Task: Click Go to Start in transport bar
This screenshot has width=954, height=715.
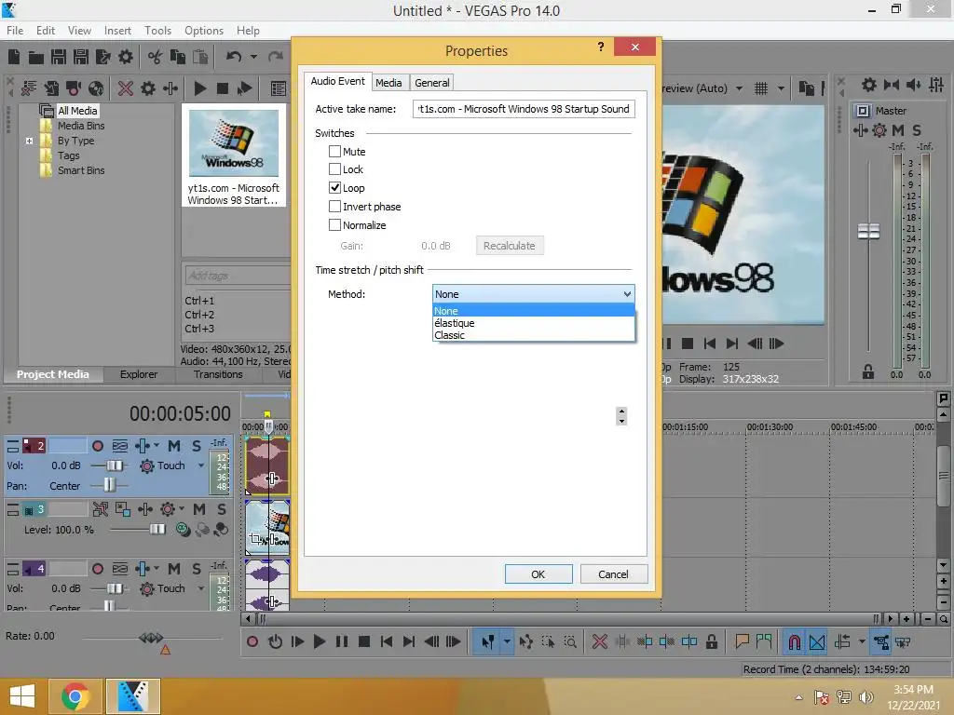Action: [387, 641]
